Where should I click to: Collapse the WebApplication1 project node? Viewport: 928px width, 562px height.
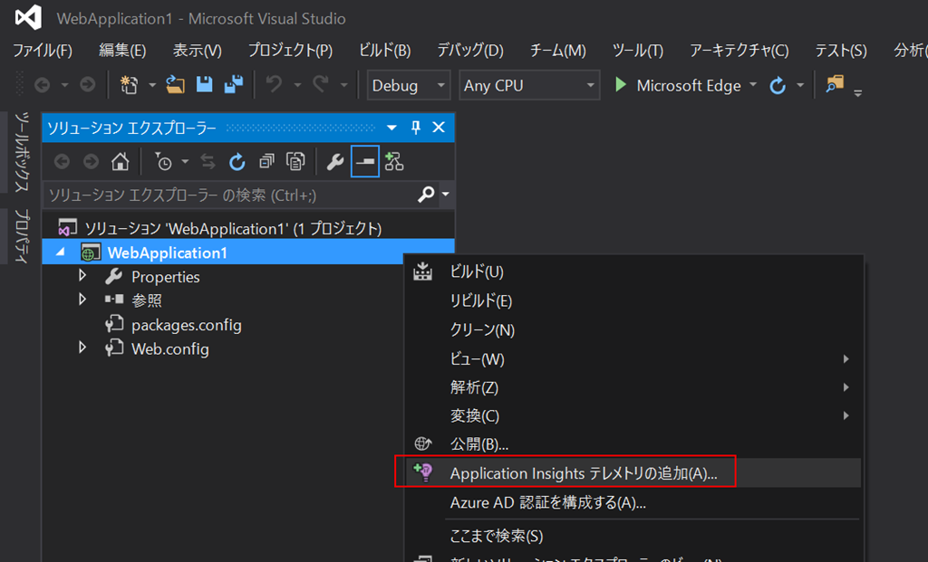61,252
